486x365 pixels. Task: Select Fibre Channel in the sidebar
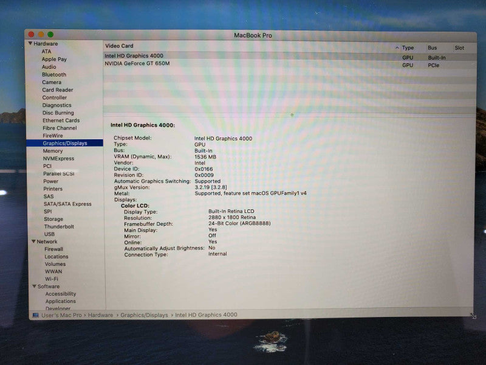point(60,128)
